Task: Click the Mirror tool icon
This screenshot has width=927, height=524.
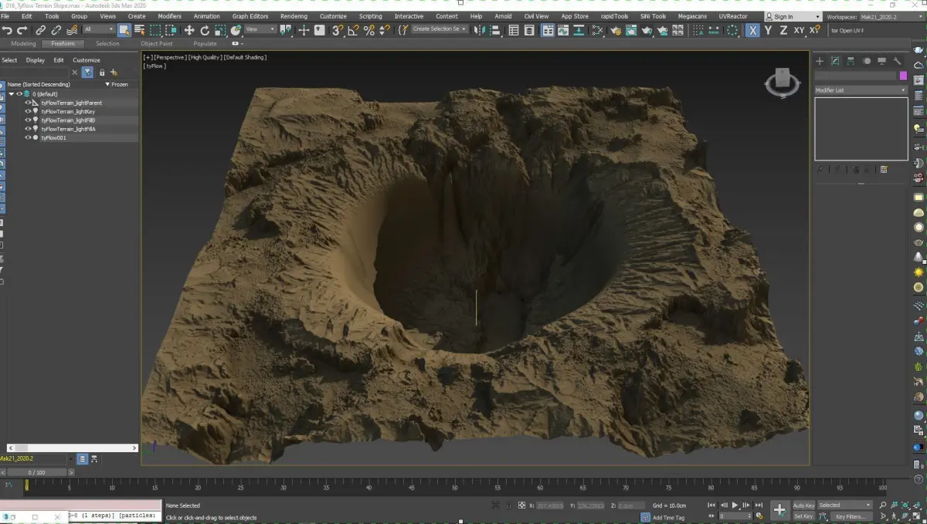Action: pos(479,30)
